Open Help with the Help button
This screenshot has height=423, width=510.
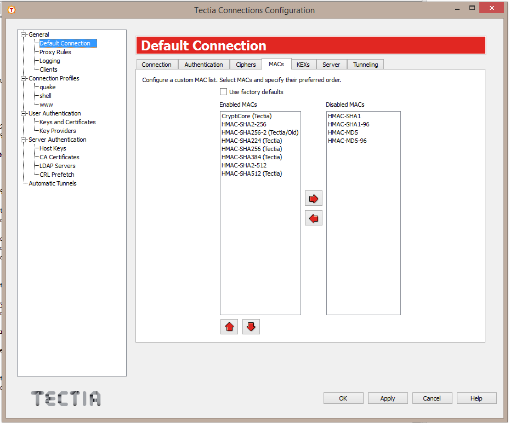click(477, 398)
